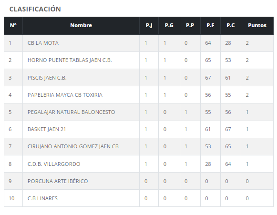Click the Nº column header
277x215 pixels.
click(13, 25)
